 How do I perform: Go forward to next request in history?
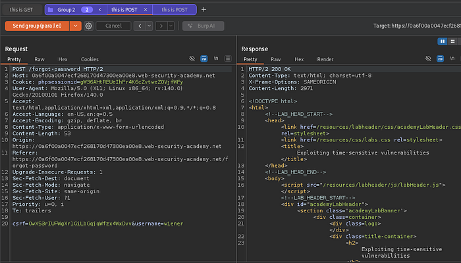click(x=161, y=26)
